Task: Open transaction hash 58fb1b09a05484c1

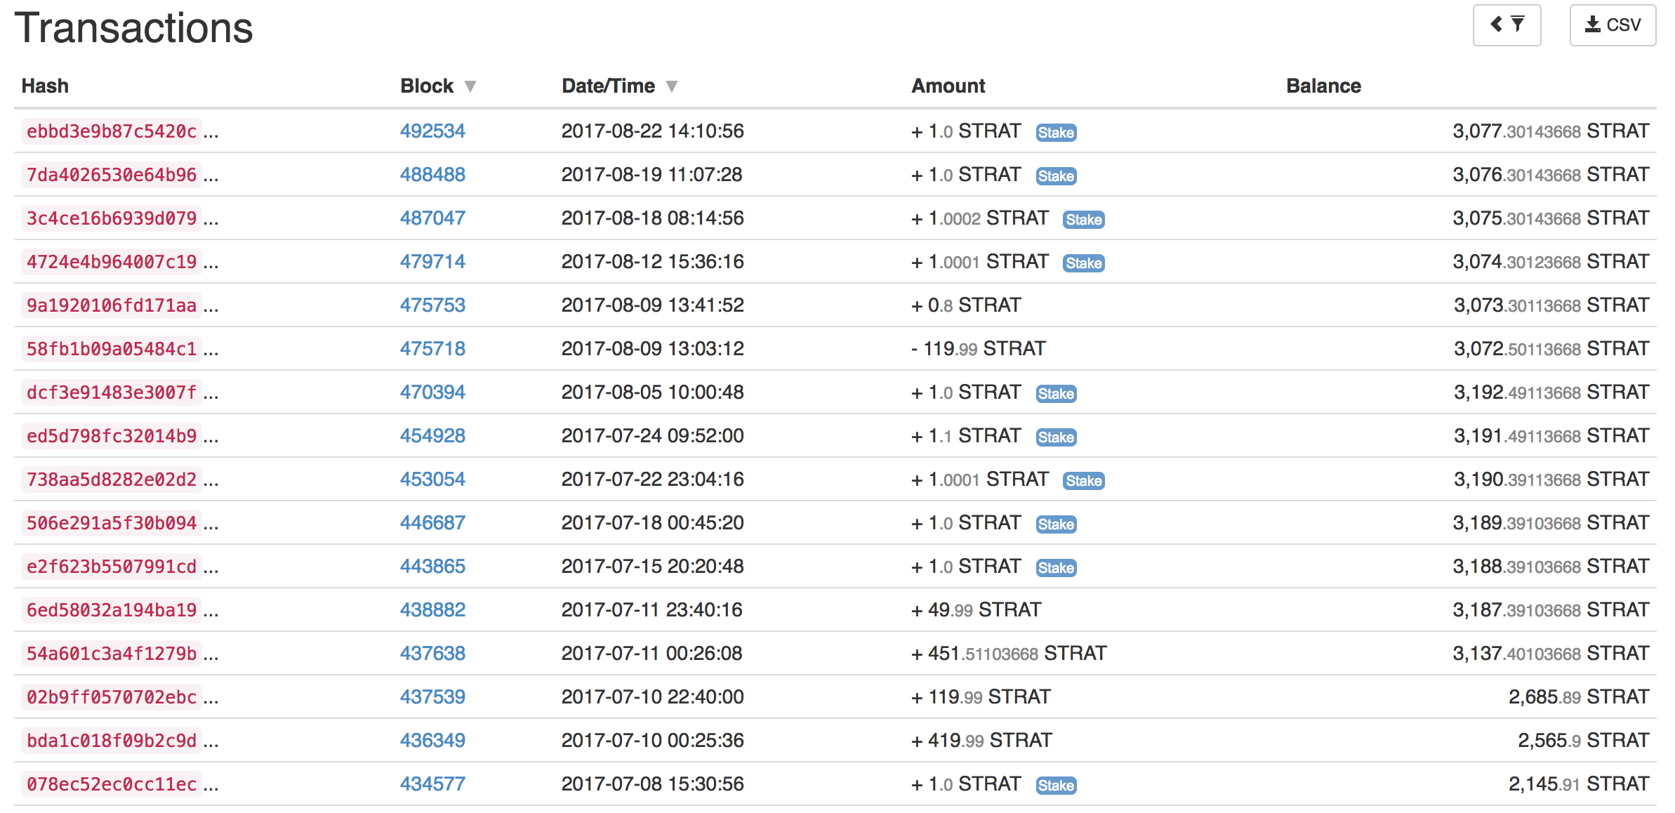Action: [112, 349]
